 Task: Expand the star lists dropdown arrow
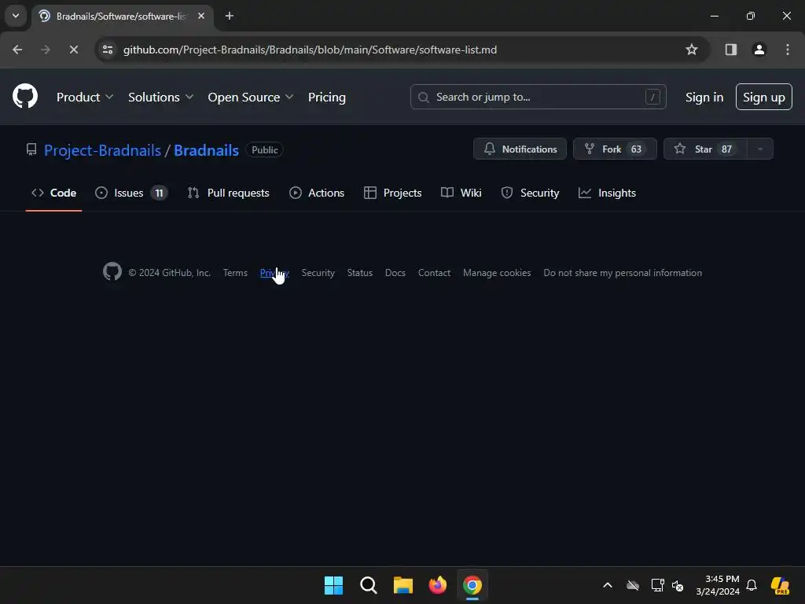(760, 149)
